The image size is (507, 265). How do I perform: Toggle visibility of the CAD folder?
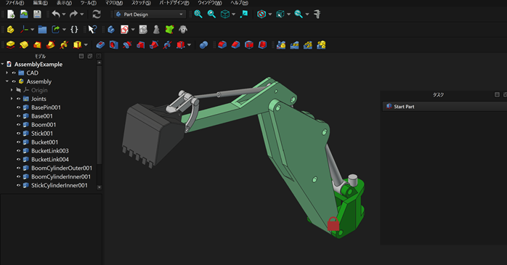pos(14,73)
